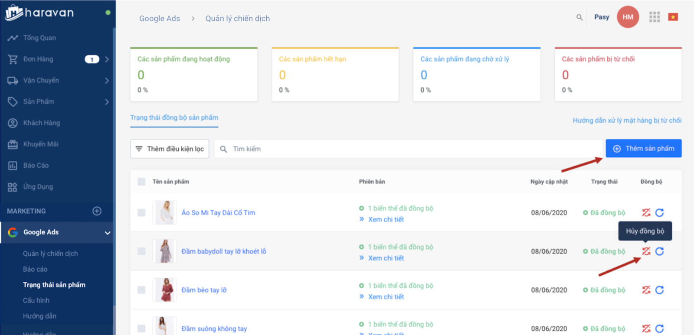Open the apps grid icon
The width and height of the screenshot is (694, 335).
[654, 17]
